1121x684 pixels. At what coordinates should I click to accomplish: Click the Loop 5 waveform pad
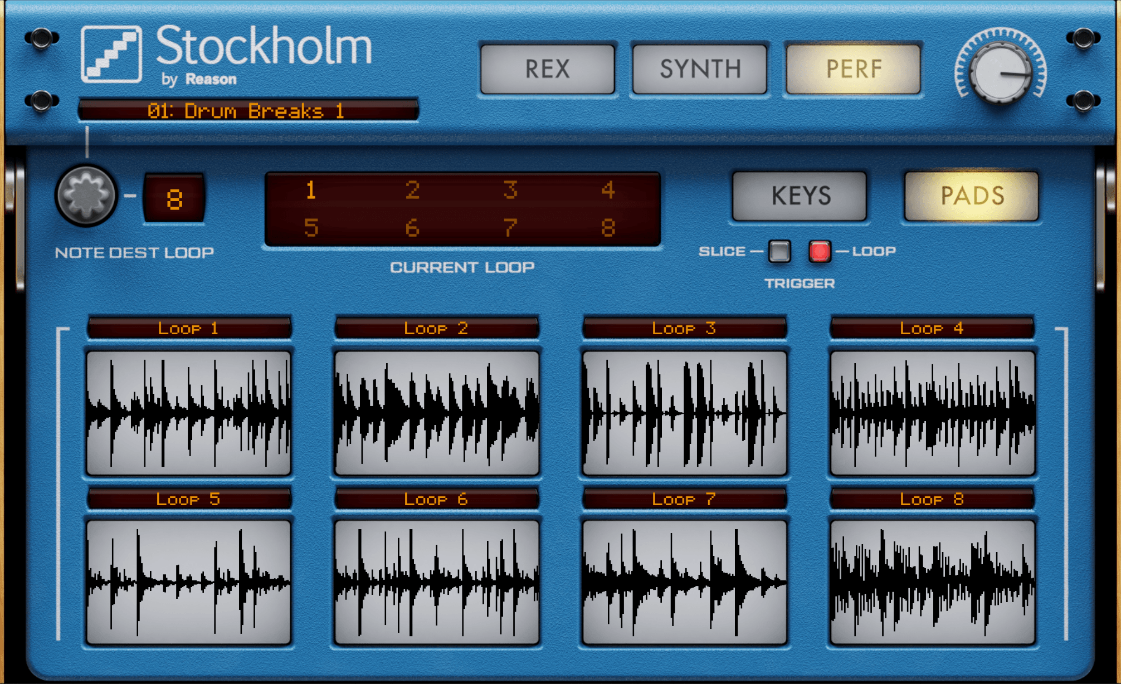188,582
